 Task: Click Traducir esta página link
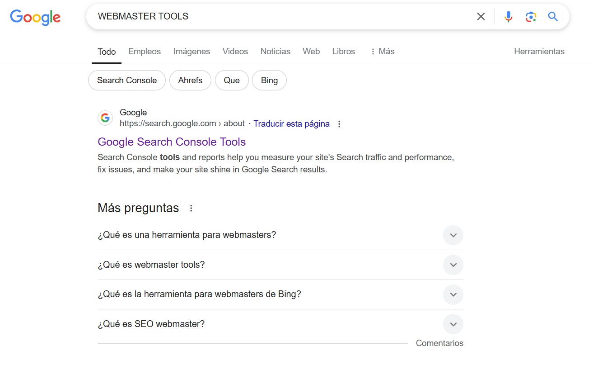coord(291,124)
